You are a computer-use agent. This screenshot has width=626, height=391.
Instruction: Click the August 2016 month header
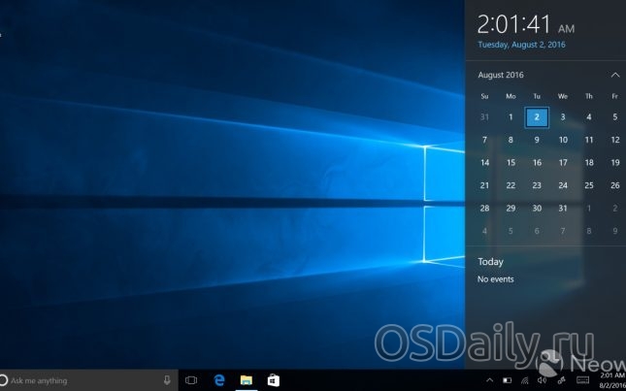[502, 75]
